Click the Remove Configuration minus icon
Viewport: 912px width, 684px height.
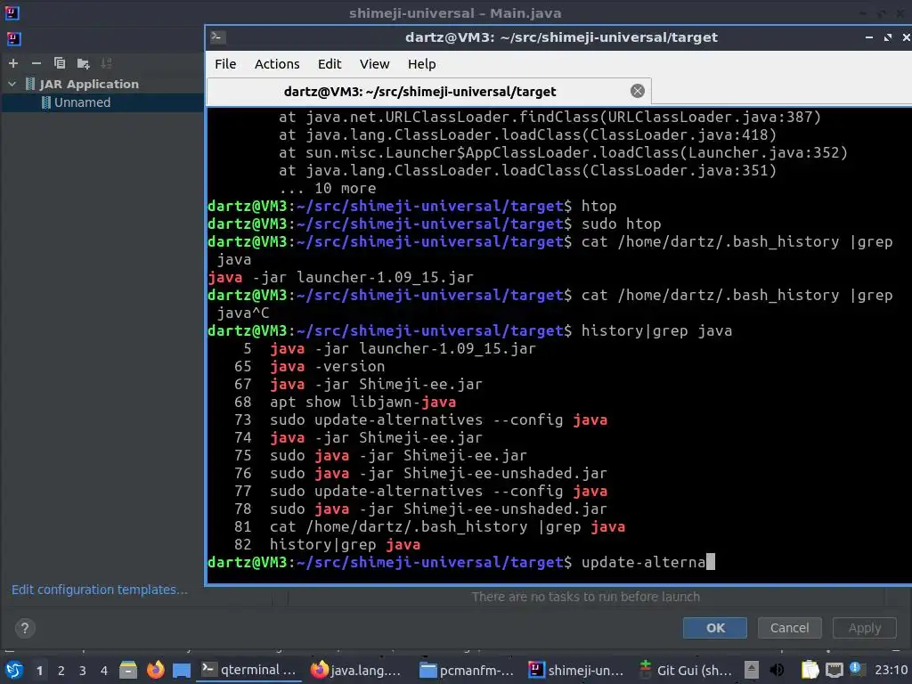[x=36, y=63]
